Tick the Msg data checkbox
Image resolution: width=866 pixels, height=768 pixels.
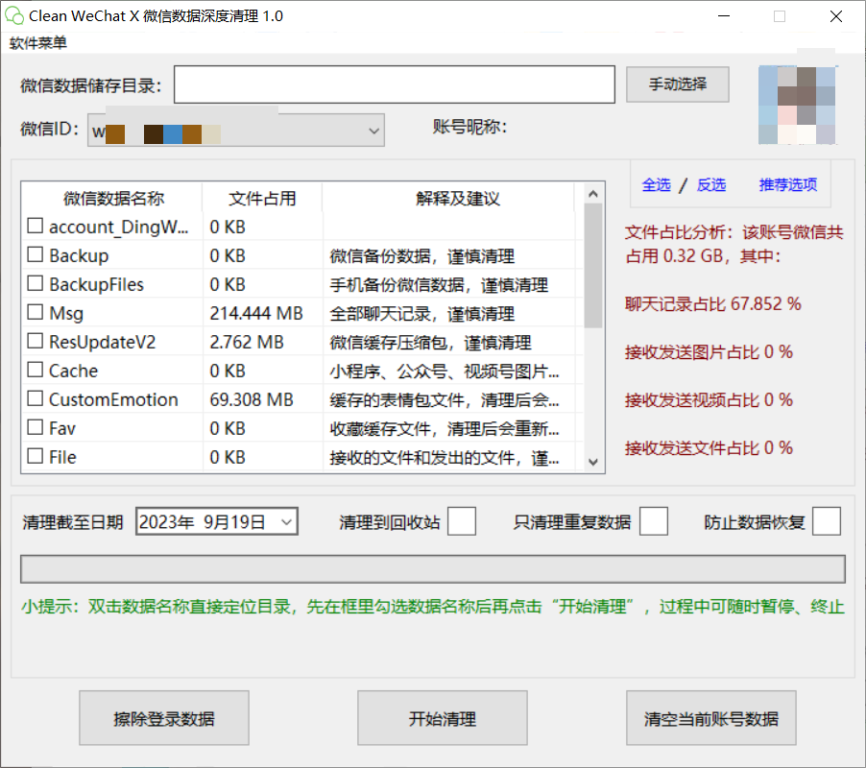(36, 312)
